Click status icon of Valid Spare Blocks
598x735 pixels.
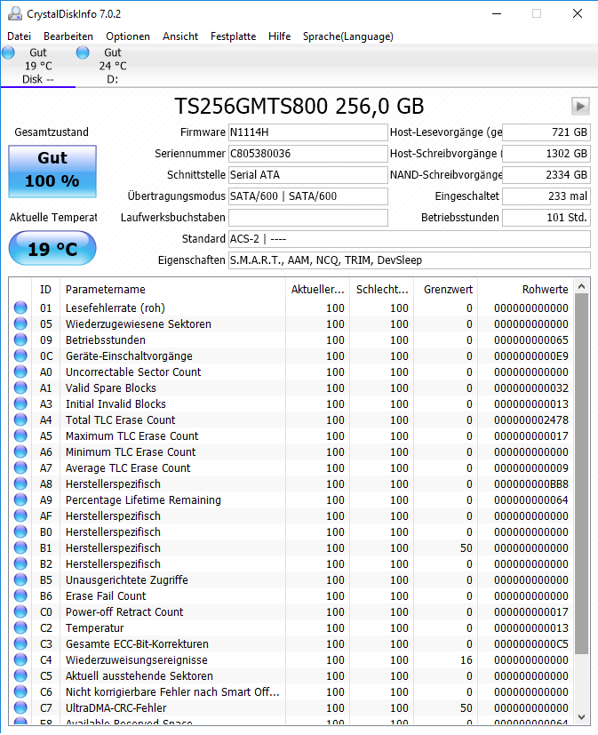tap(20, 387)
